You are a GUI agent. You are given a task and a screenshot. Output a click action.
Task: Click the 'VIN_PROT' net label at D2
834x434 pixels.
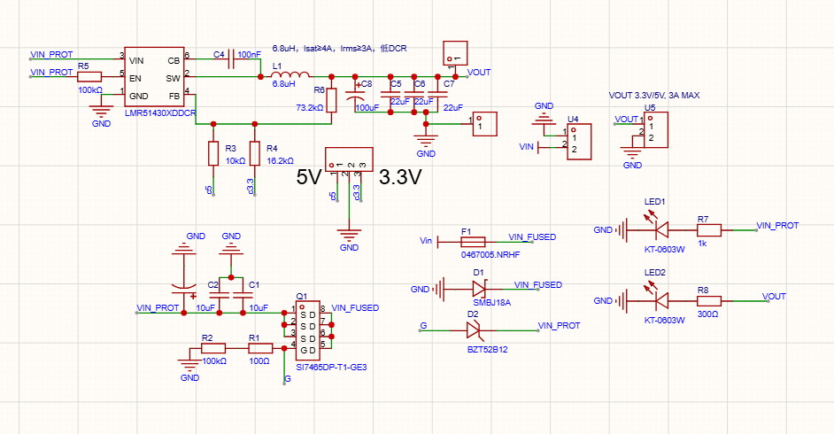pos(559,326)
